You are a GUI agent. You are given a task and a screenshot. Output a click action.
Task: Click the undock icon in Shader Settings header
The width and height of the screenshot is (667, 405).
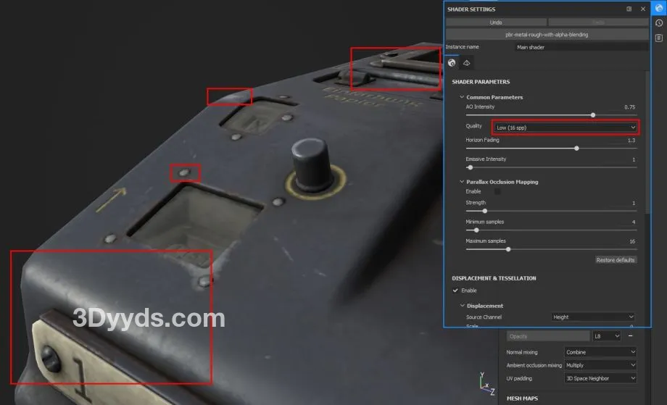tap(629, 9)
